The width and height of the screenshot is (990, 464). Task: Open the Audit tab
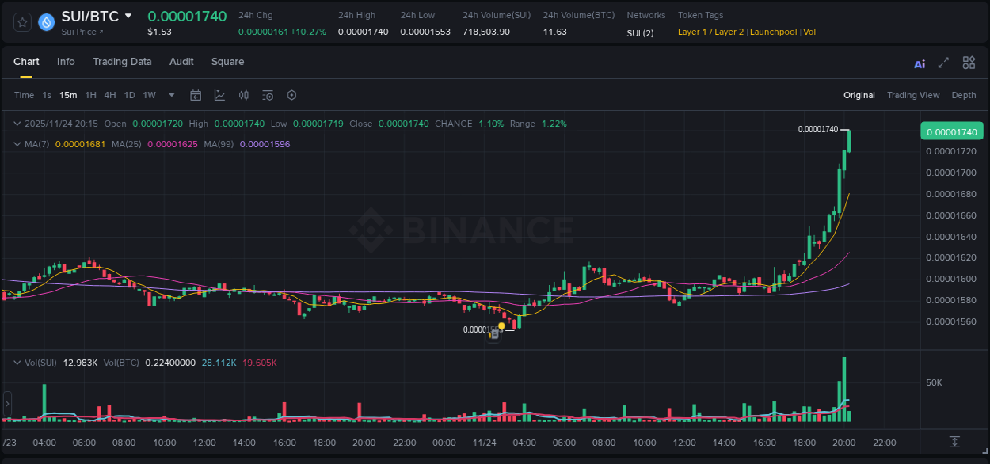[x=181, y=62]
